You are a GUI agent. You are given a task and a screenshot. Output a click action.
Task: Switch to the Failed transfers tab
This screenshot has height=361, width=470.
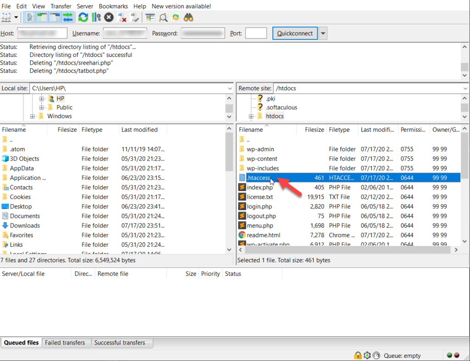65,343
